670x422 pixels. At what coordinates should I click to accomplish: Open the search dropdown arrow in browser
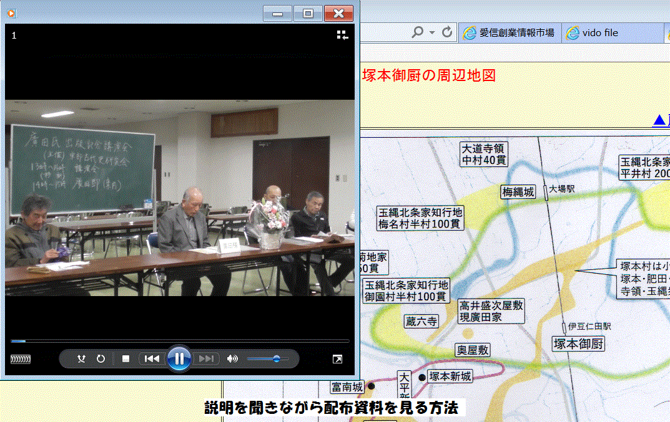coord(432,32)
